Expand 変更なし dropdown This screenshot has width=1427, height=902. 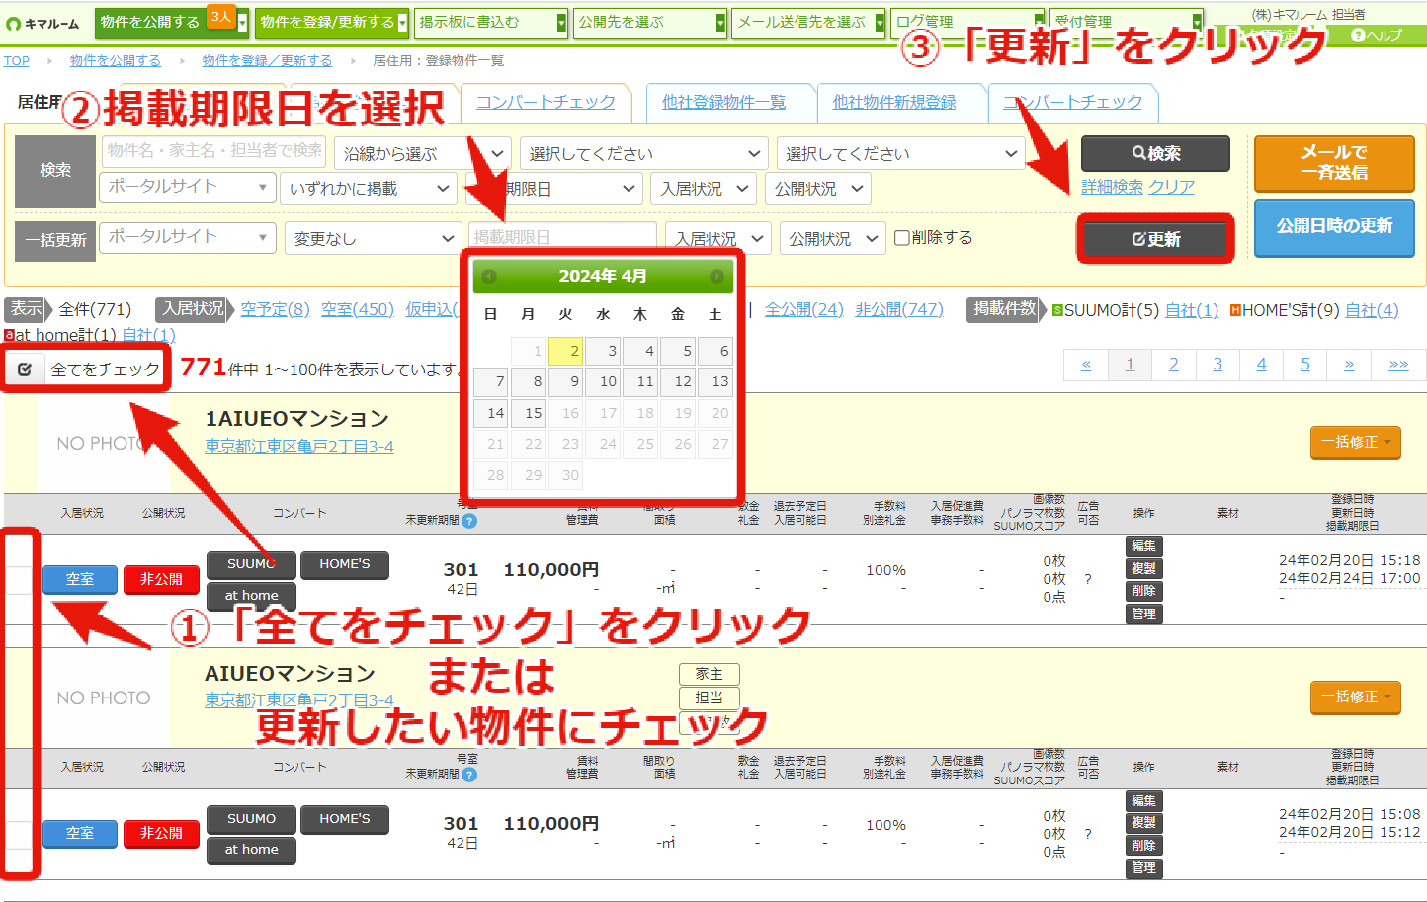[x=374, y=238]
